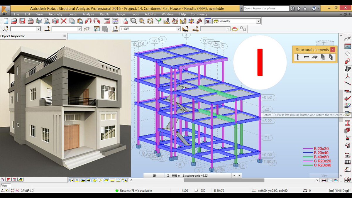Select the column tool in Structural elements

298,57
